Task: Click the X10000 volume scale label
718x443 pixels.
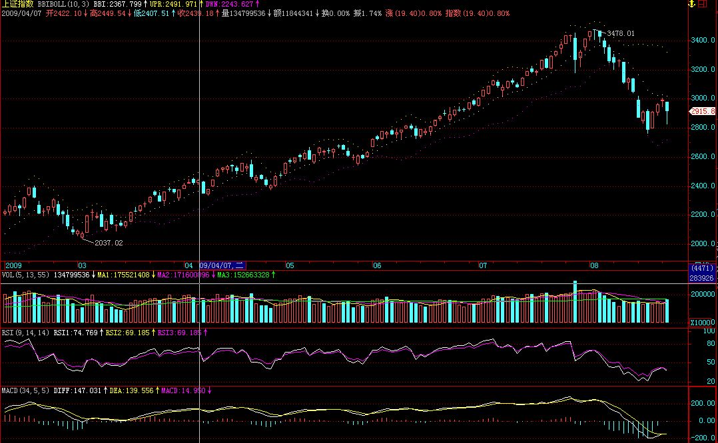Action: click(x=703, y=323)
